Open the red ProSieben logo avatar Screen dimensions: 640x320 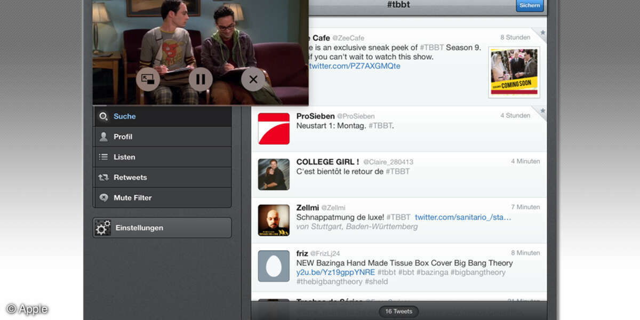click(274, 129)
